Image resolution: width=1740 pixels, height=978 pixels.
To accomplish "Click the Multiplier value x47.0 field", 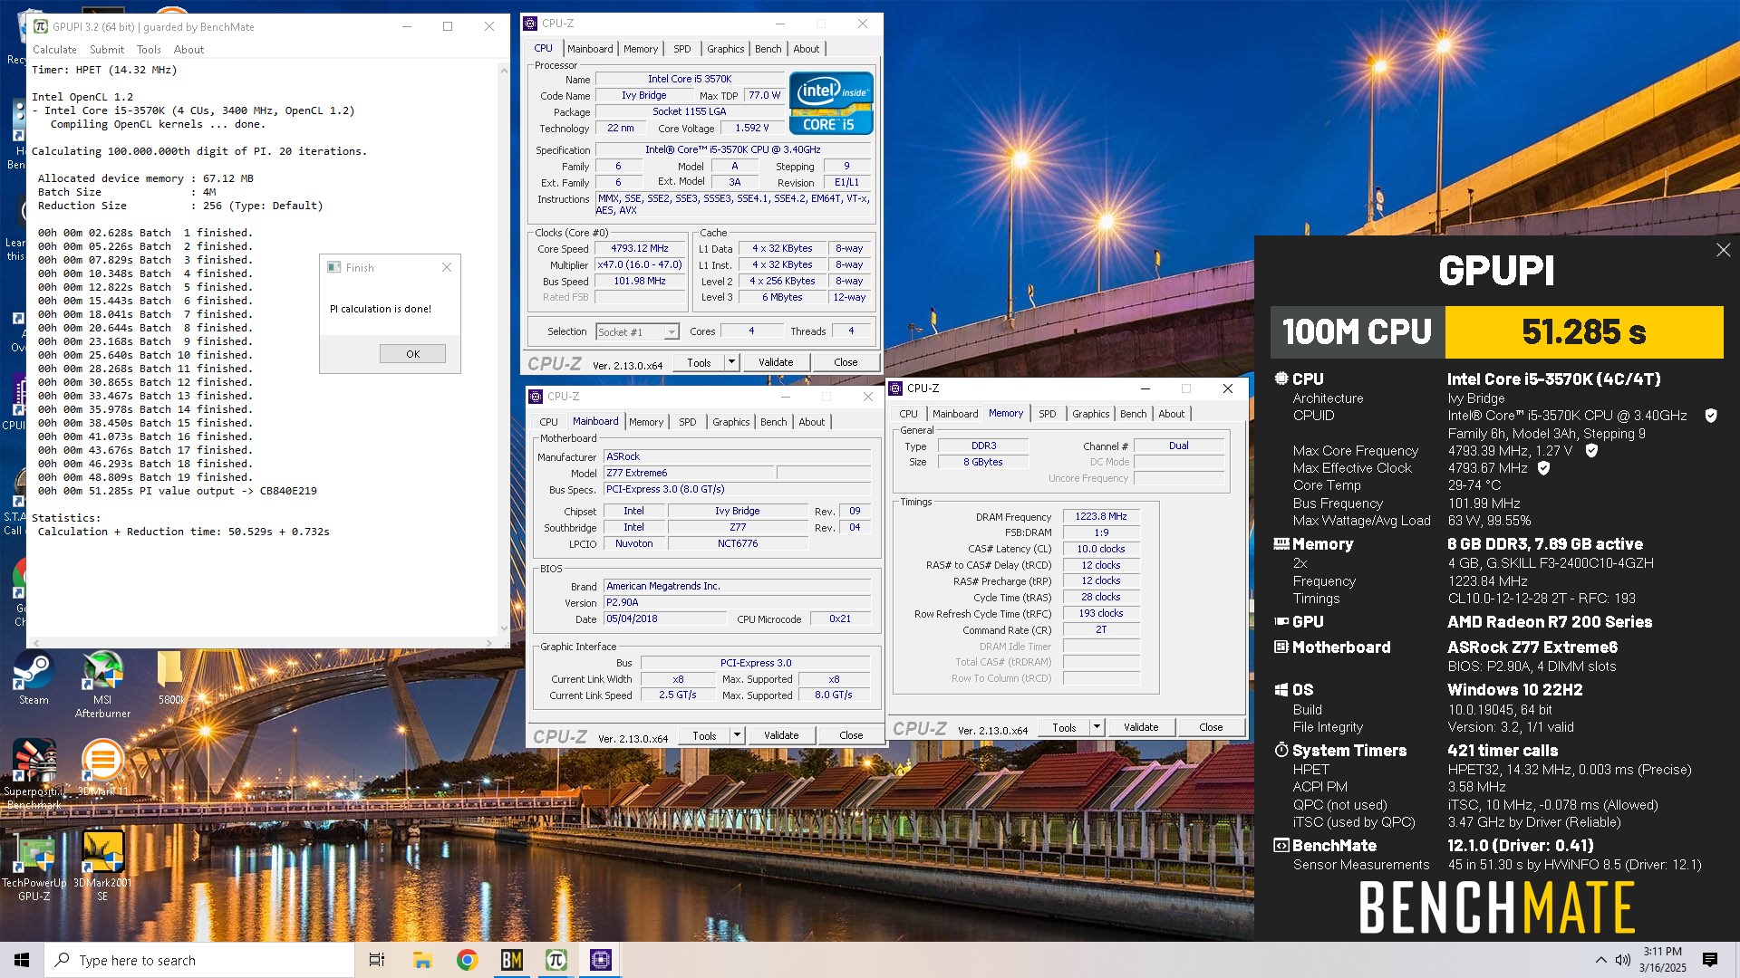I will point(639,264).
